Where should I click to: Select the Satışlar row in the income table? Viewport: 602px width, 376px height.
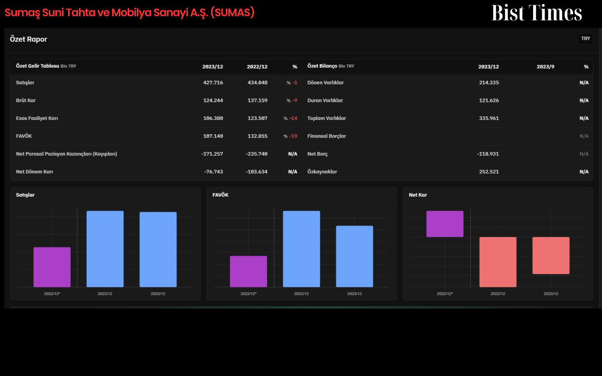pos(156,83)
